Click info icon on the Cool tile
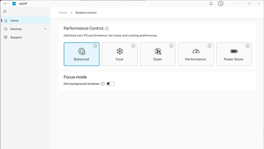This screenshot has width=264, height=149. coord(133,46)
